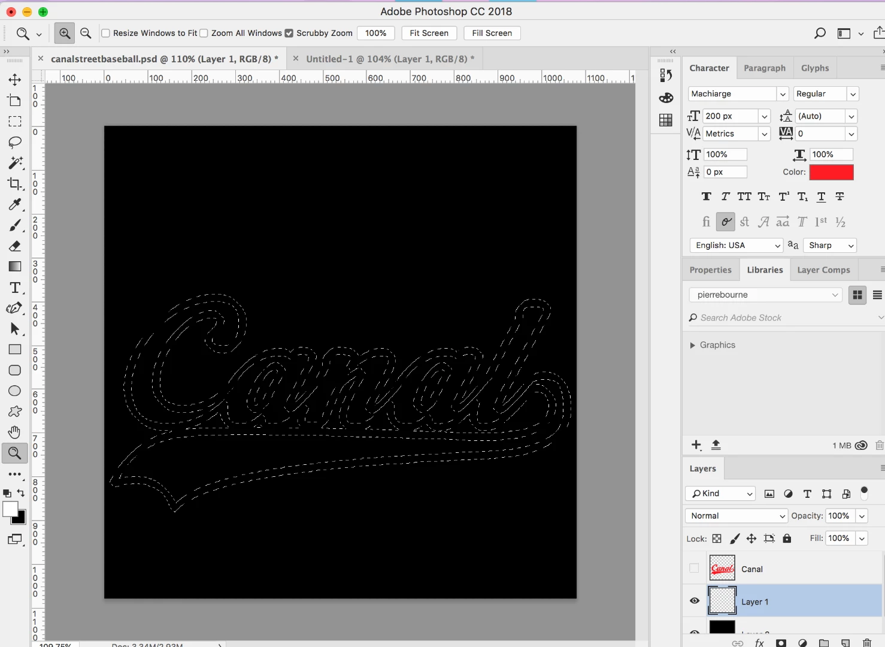Add a layer mask

tap(781, 643)
